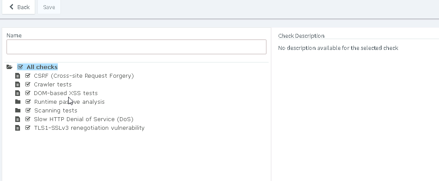
Task: Select the Runtime passive analysis label
Action: 70,102
